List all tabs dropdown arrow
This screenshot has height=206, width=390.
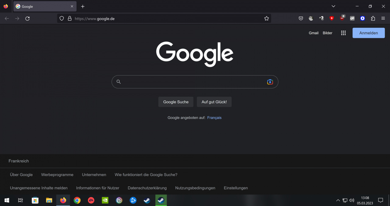pos(333,6)
